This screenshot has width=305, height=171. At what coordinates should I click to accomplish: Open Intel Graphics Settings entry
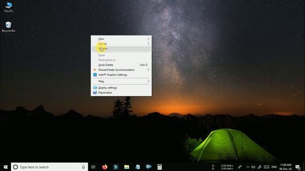[121, 75]
